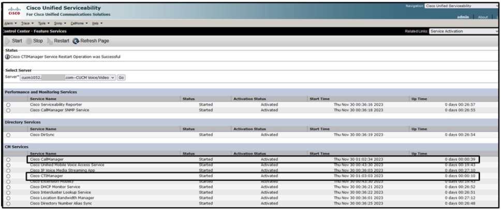Open the Related Links dropdown

(464, 31)
